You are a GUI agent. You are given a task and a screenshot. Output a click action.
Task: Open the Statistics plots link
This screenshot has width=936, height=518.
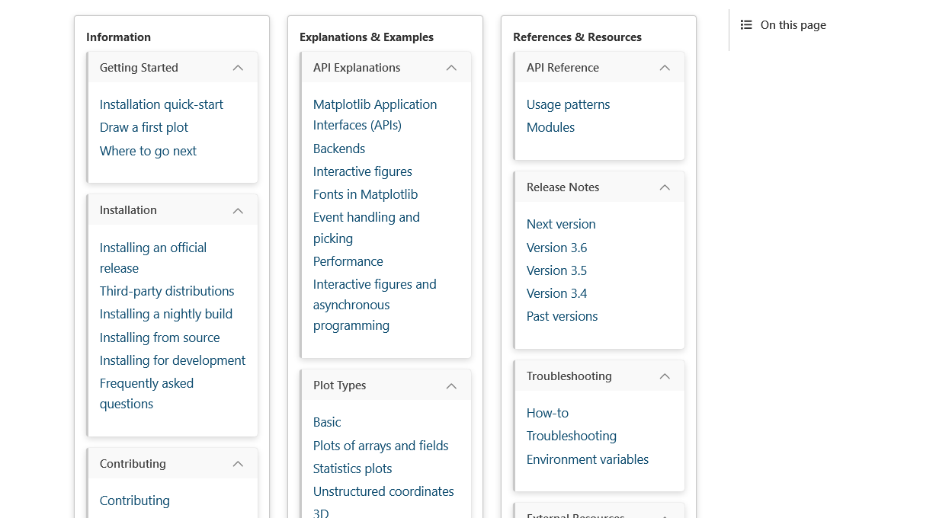(x=353, y=468)
